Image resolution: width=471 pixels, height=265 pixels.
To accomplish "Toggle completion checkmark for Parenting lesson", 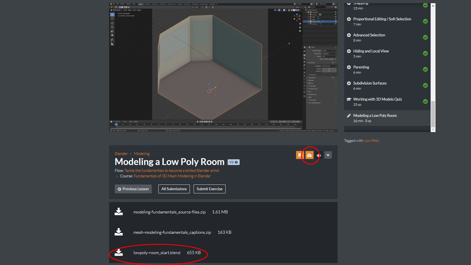I will click(425, 70).
